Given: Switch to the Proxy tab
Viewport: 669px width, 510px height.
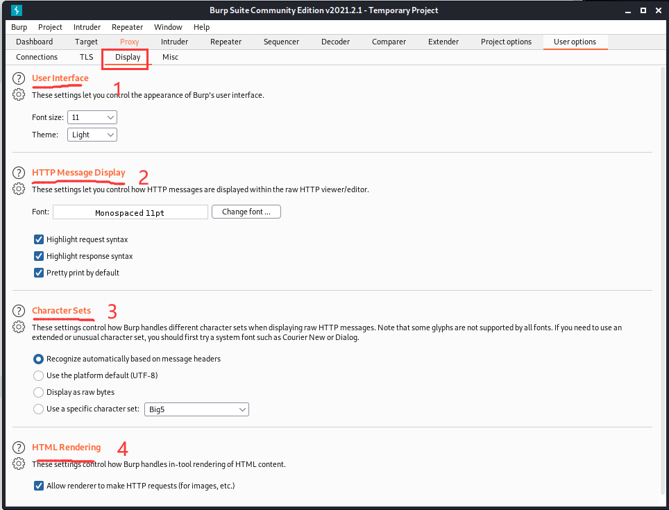Looking at the screenshot, I should coord(129,42).
